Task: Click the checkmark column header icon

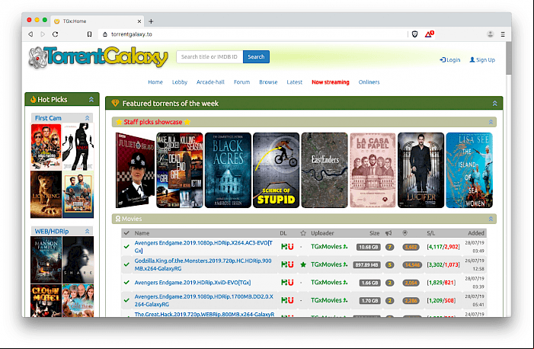Action: 126,233
